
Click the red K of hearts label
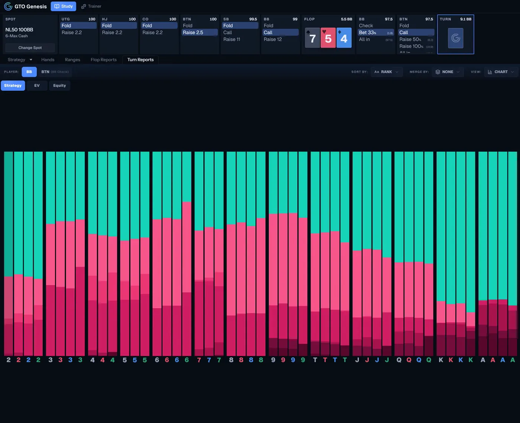[x=451, y=360]
